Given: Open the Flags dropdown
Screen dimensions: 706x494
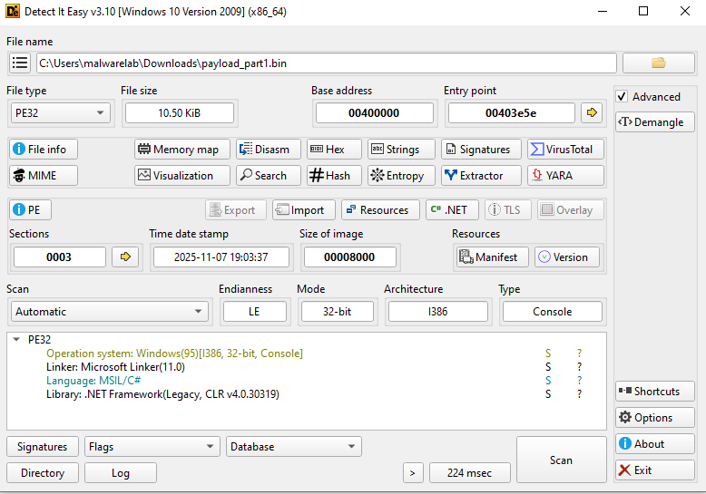Looking at the screenshot, I should coord(152,447).
